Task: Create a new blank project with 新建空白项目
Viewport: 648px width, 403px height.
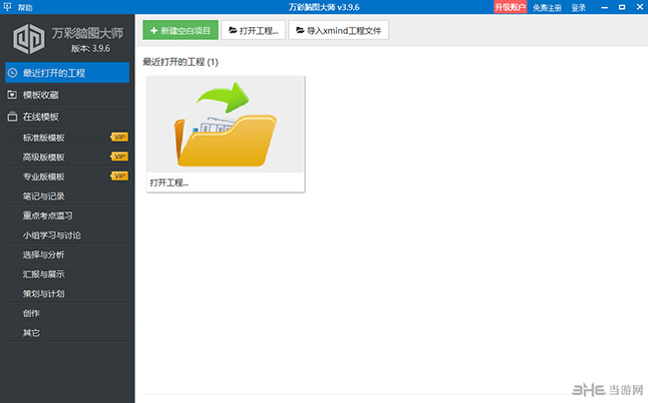Action: [179, 30]
